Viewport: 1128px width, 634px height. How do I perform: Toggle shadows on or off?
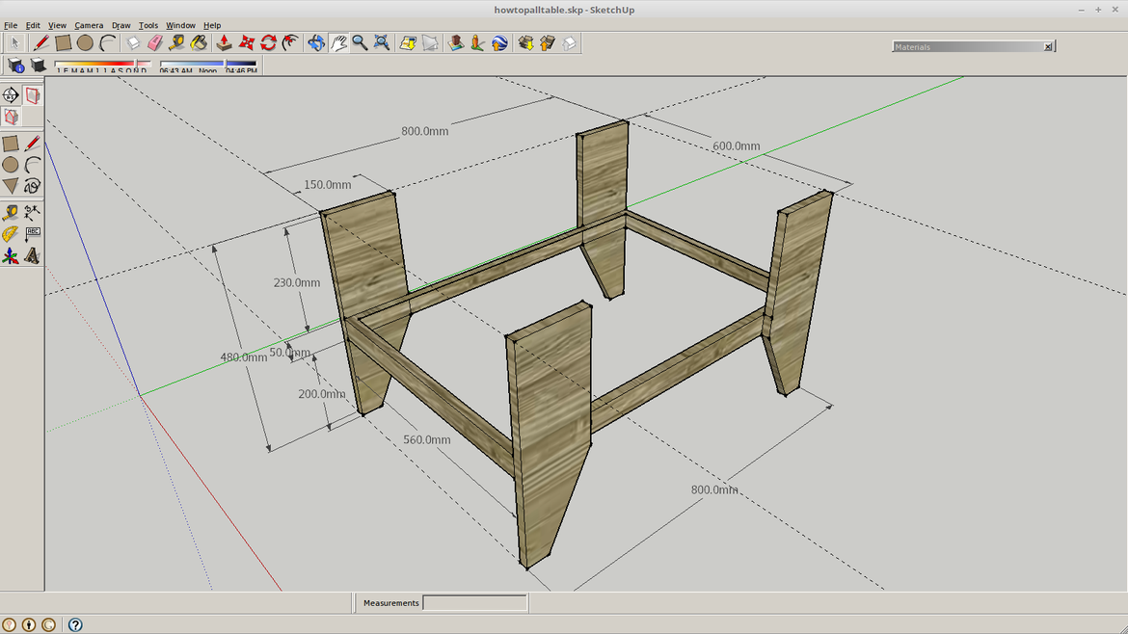(37, 66)
